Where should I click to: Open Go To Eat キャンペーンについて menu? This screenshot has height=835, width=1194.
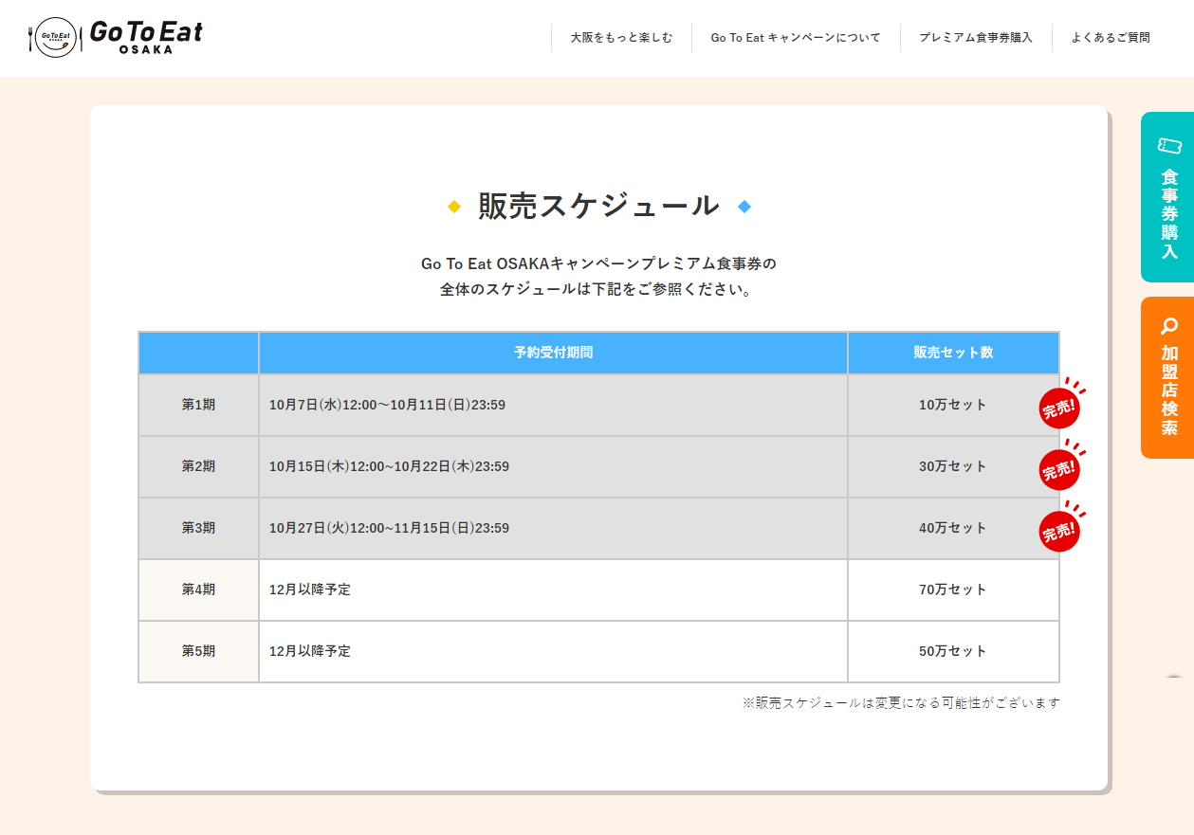(x=796, y=38)
